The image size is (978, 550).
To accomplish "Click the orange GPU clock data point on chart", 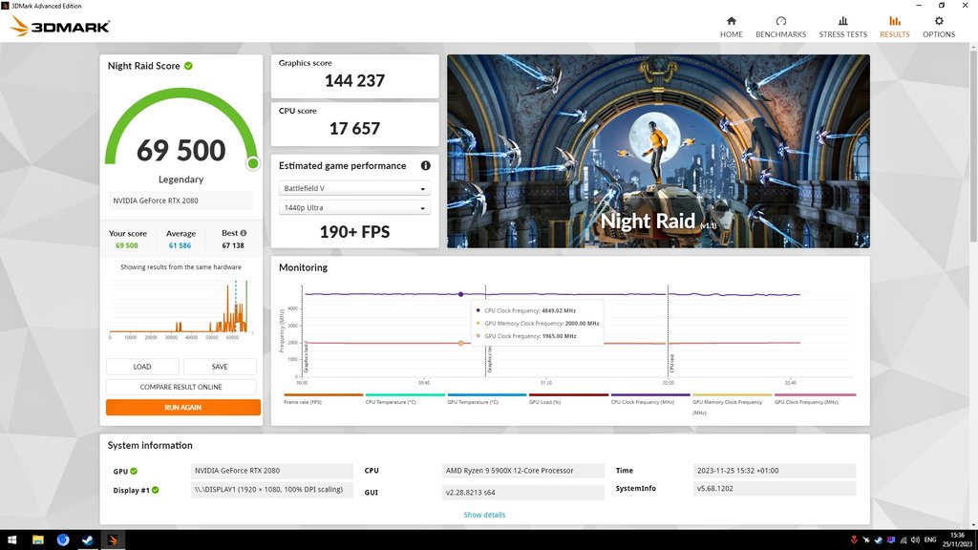I will point(461,343).
